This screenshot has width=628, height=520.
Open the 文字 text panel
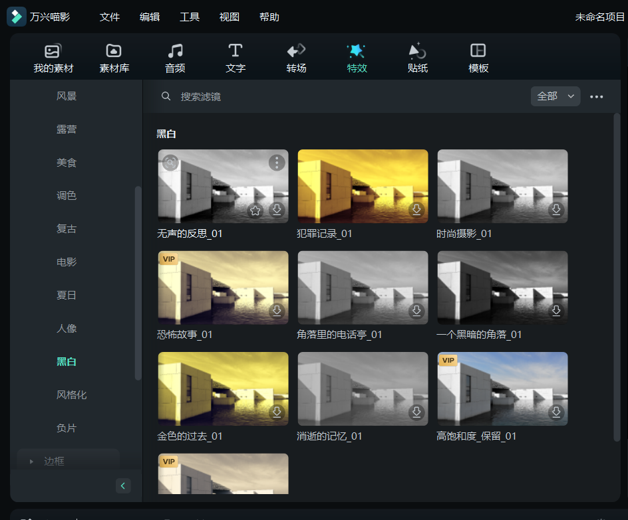pos(235,58)
